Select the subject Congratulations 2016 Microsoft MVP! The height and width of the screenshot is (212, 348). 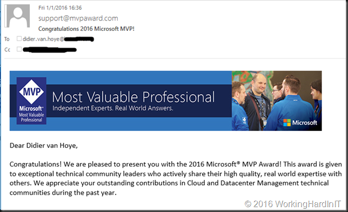86,29
